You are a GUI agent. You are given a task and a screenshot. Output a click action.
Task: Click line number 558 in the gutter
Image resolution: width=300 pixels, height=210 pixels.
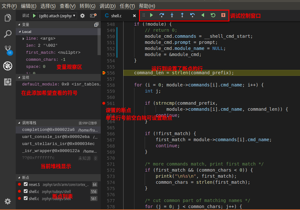pyautogui.click(x=111, y=85)
